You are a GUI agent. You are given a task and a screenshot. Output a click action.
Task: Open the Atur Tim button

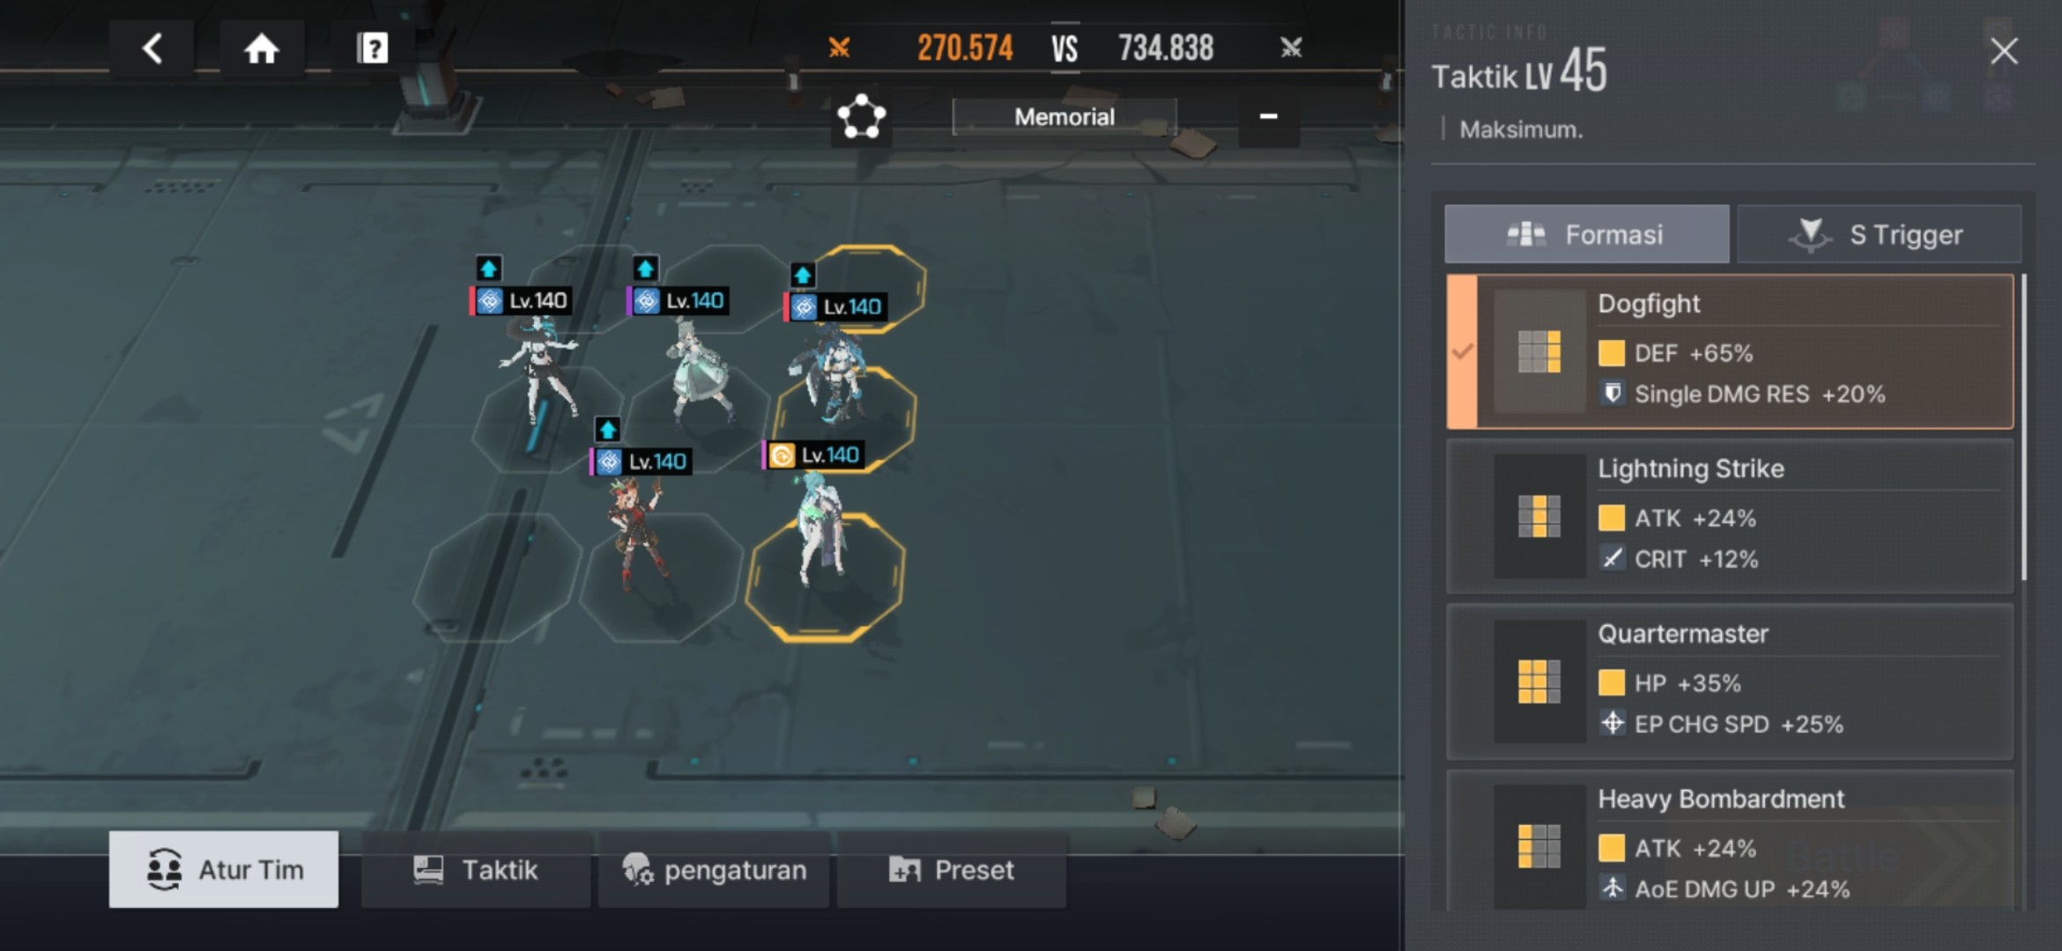click(224, 869)
